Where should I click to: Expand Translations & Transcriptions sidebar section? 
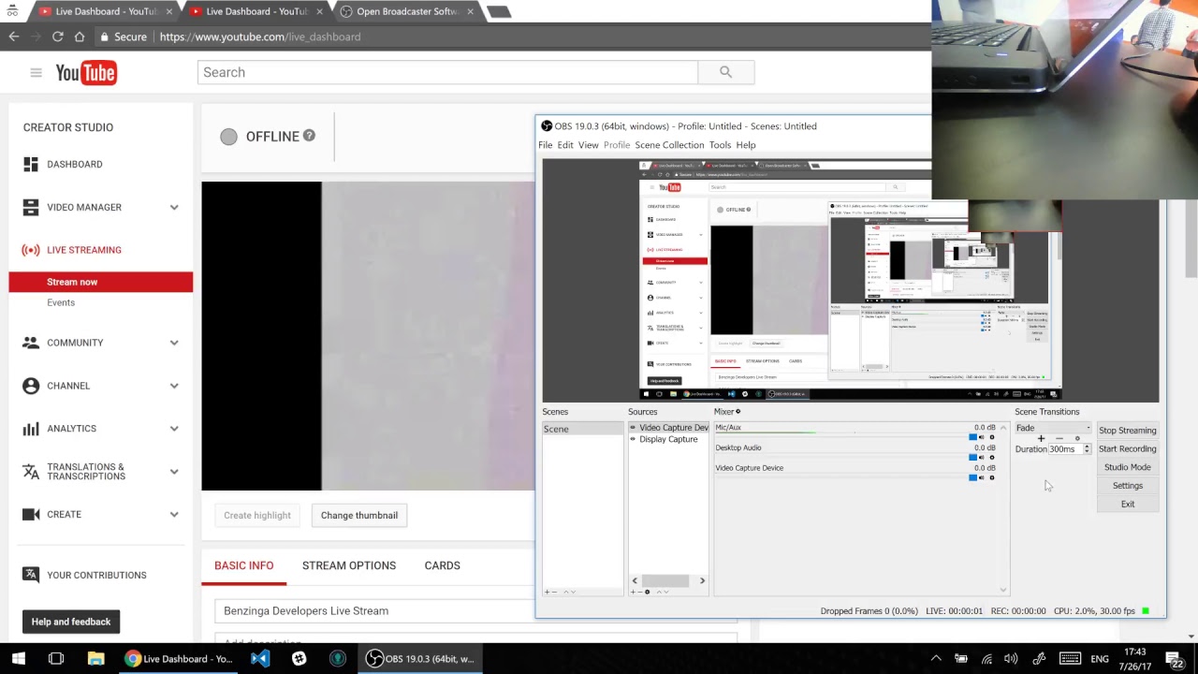click(x=174, y=472)
